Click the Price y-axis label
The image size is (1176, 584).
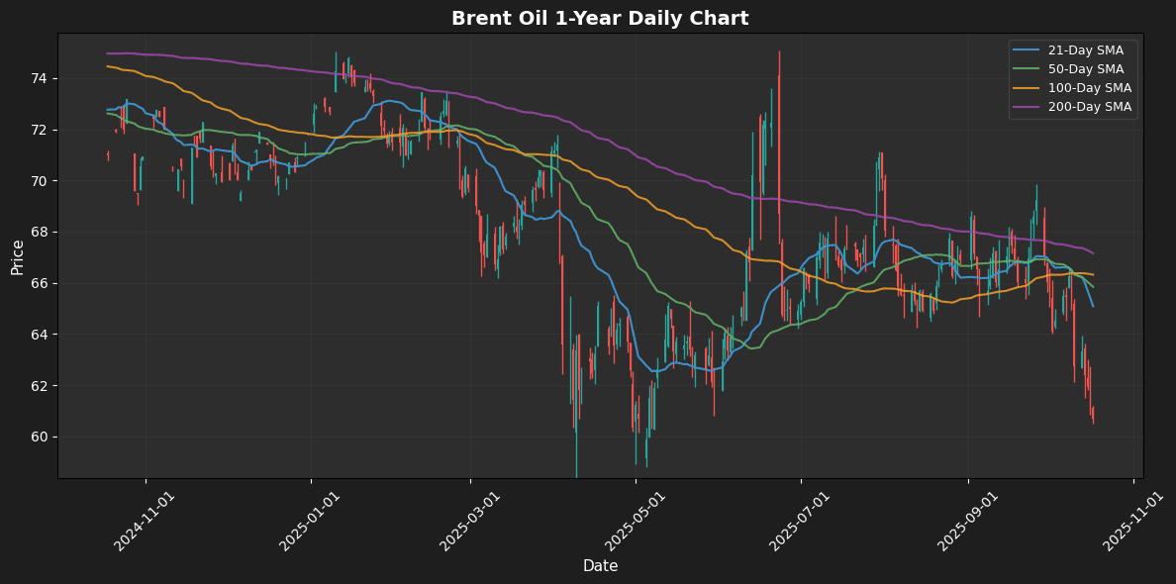click(18, 256)
